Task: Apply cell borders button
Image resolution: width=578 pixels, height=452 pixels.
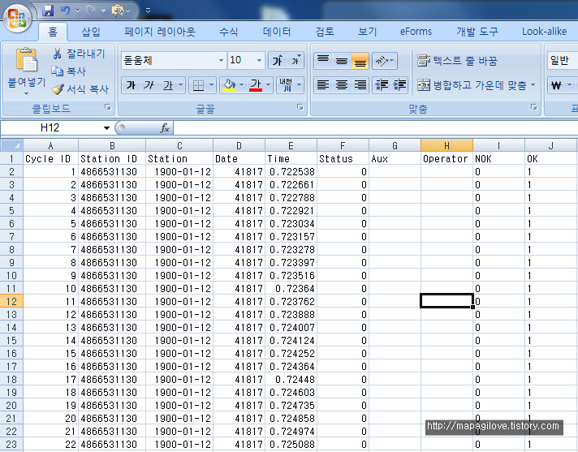Action: pos(198,85)
